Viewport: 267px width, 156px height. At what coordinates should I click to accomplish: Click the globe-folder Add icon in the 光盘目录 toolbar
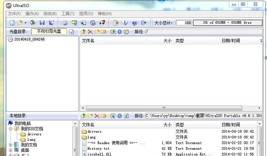113,32
